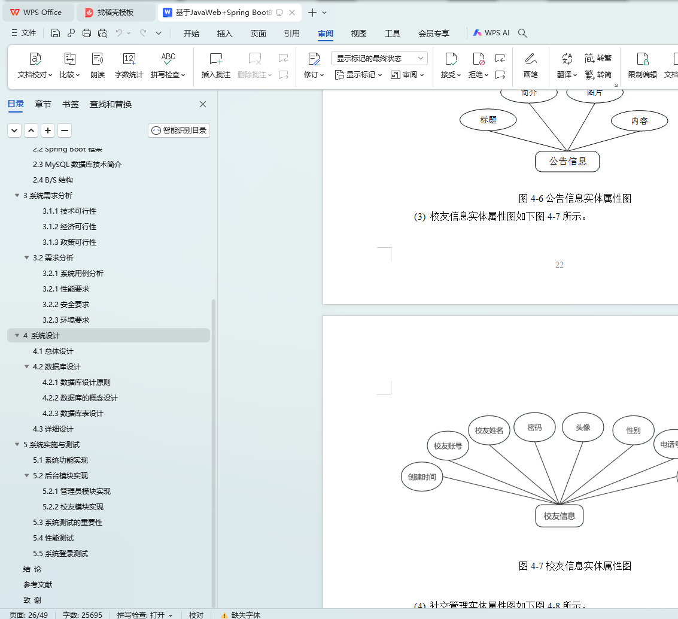Start the 朗读 read-aloud tool
Screen dimensions: 678x619
98,65
